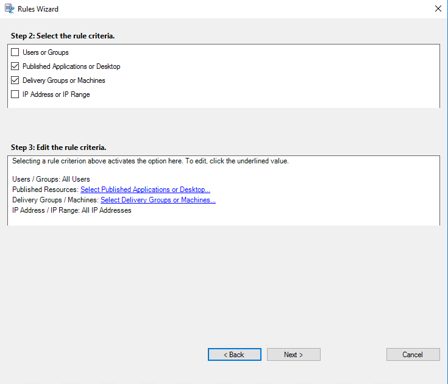
Task: Click the Rules Wizard title bar icon
Action: click(x=10, y=9)
